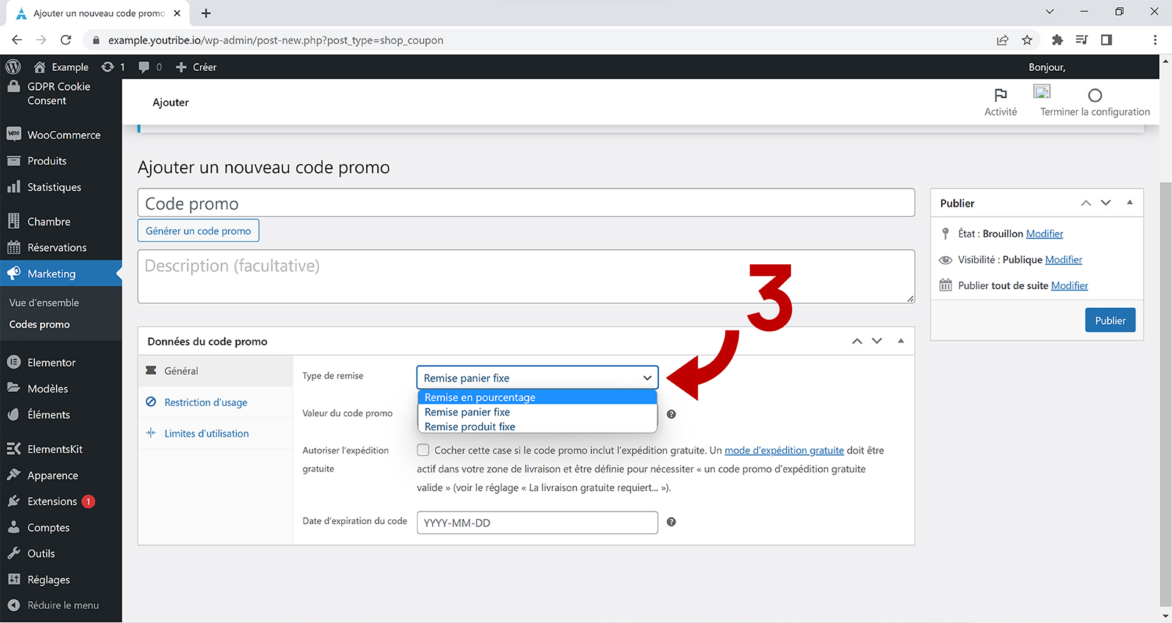Click the WordPress logo in admin bar

[x=13, y=67]
